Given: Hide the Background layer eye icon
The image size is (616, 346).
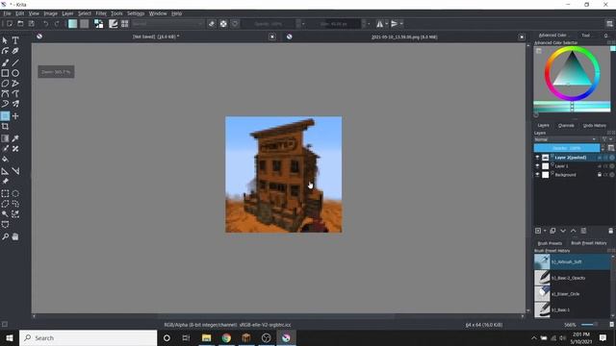Looking at the screenshot, I should 537,175.
